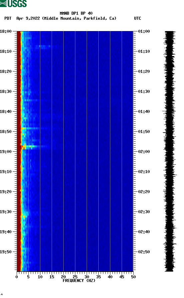Click the '18:50' PDT time label
This screenshot has width=184, height=298.
(x=6, y=132)
